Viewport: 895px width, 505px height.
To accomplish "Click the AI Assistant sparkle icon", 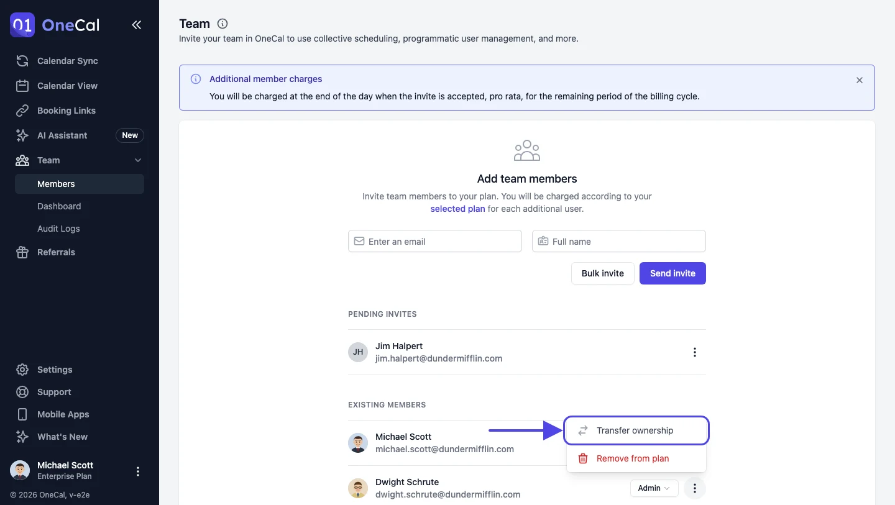I will [x=22, y=135].
